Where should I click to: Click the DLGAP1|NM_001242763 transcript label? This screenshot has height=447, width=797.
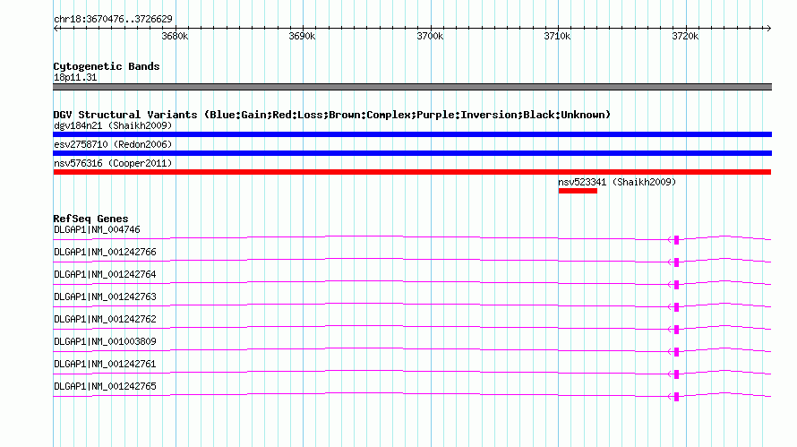105,297
